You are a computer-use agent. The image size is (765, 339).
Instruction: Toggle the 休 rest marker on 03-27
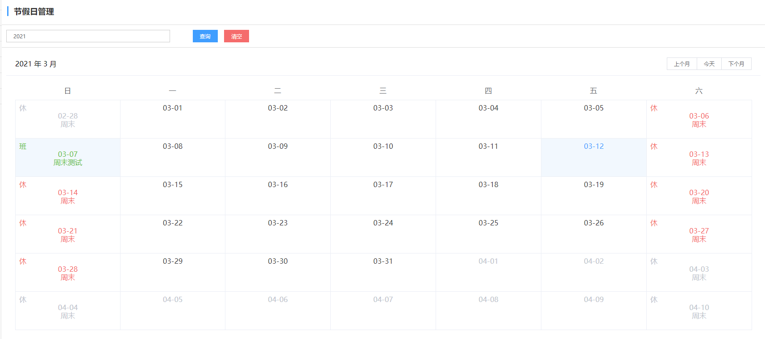654,223
